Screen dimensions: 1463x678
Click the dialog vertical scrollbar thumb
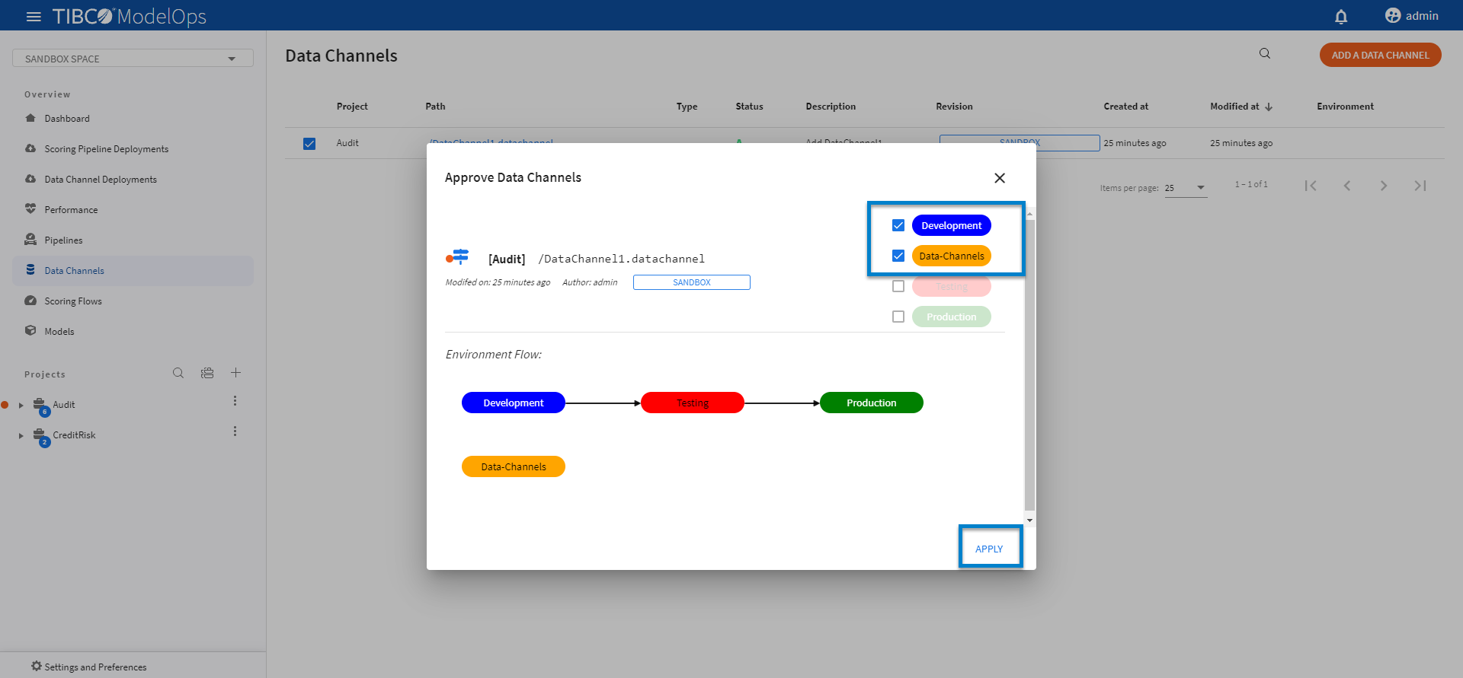click(x=1030, y=364)
